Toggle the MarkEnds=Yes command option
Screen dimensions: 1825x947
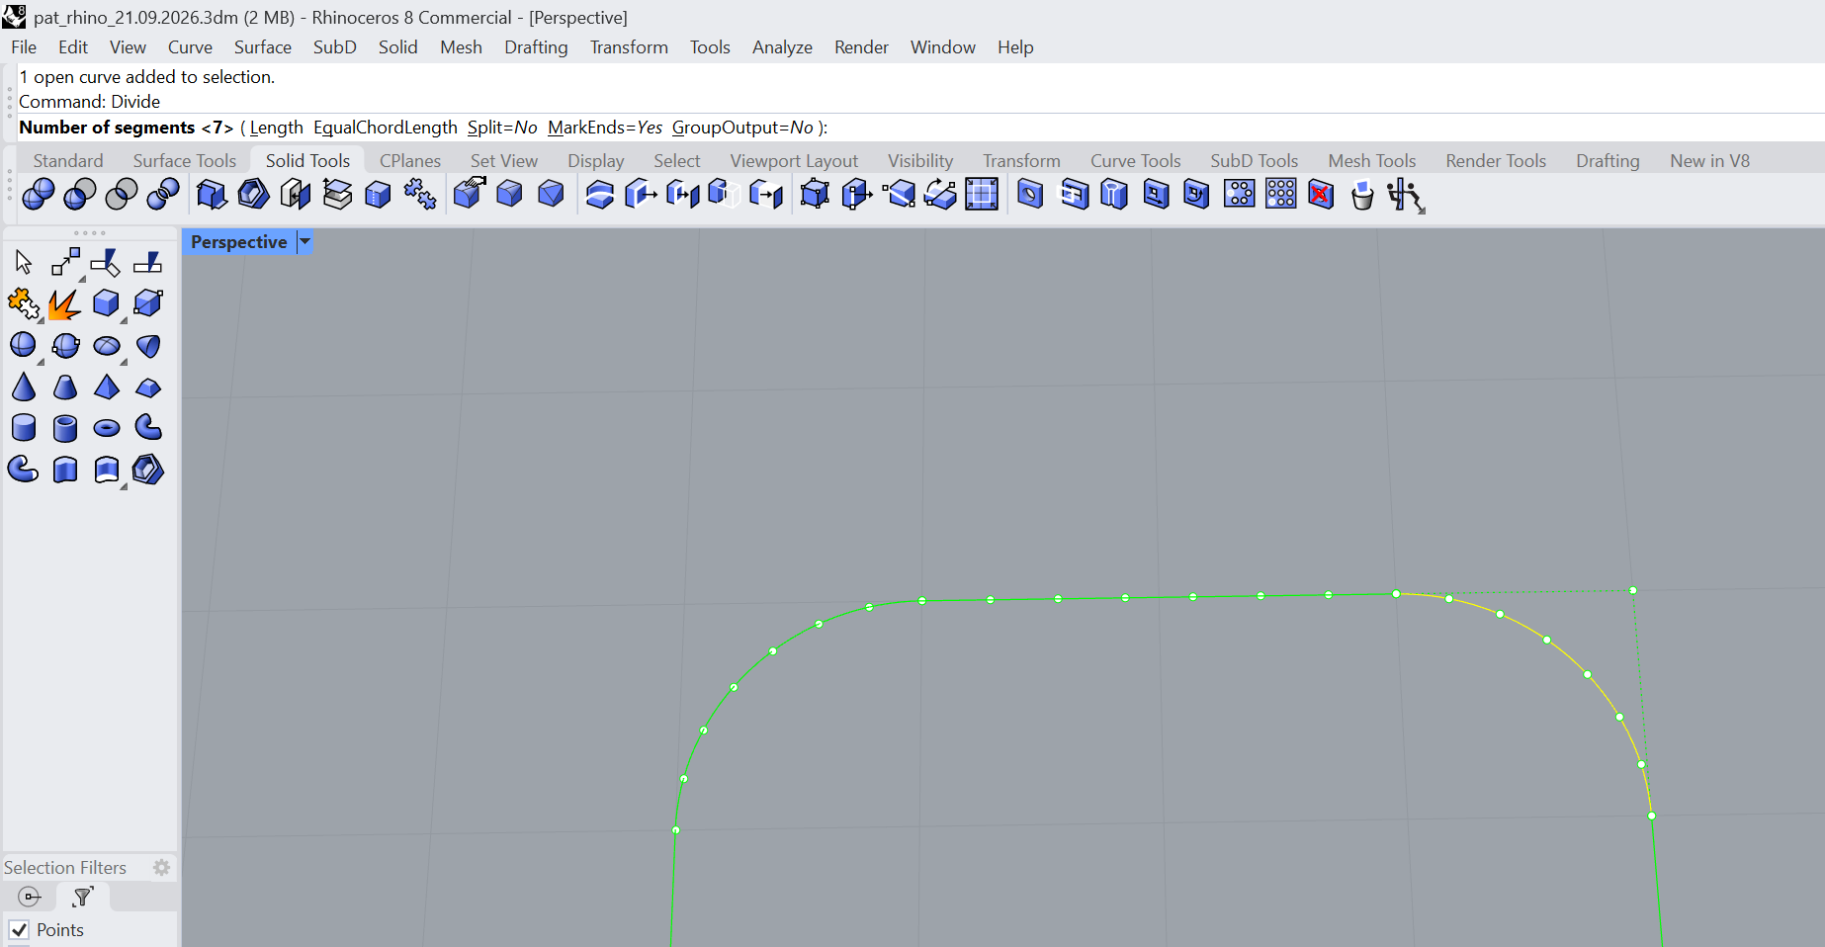point(605,128)
